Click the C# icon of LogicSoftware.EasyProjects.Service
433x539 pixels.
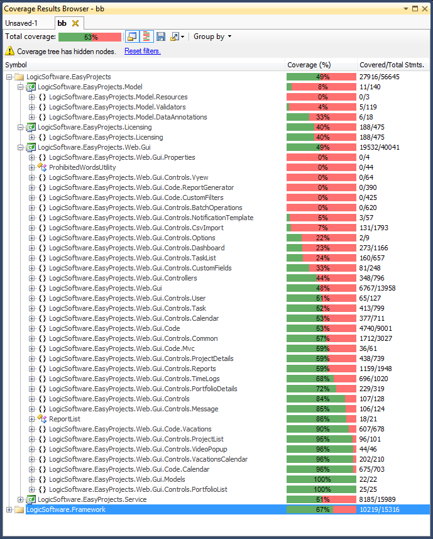pyautogui.click(x=31, y=499)
